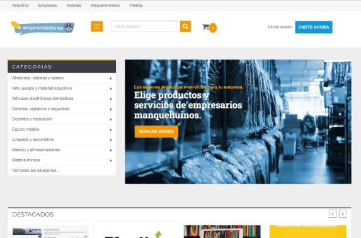This screenshot has height=238, width=361.
Task: Open the orange hamburger menu
Action: click(96, 27)
